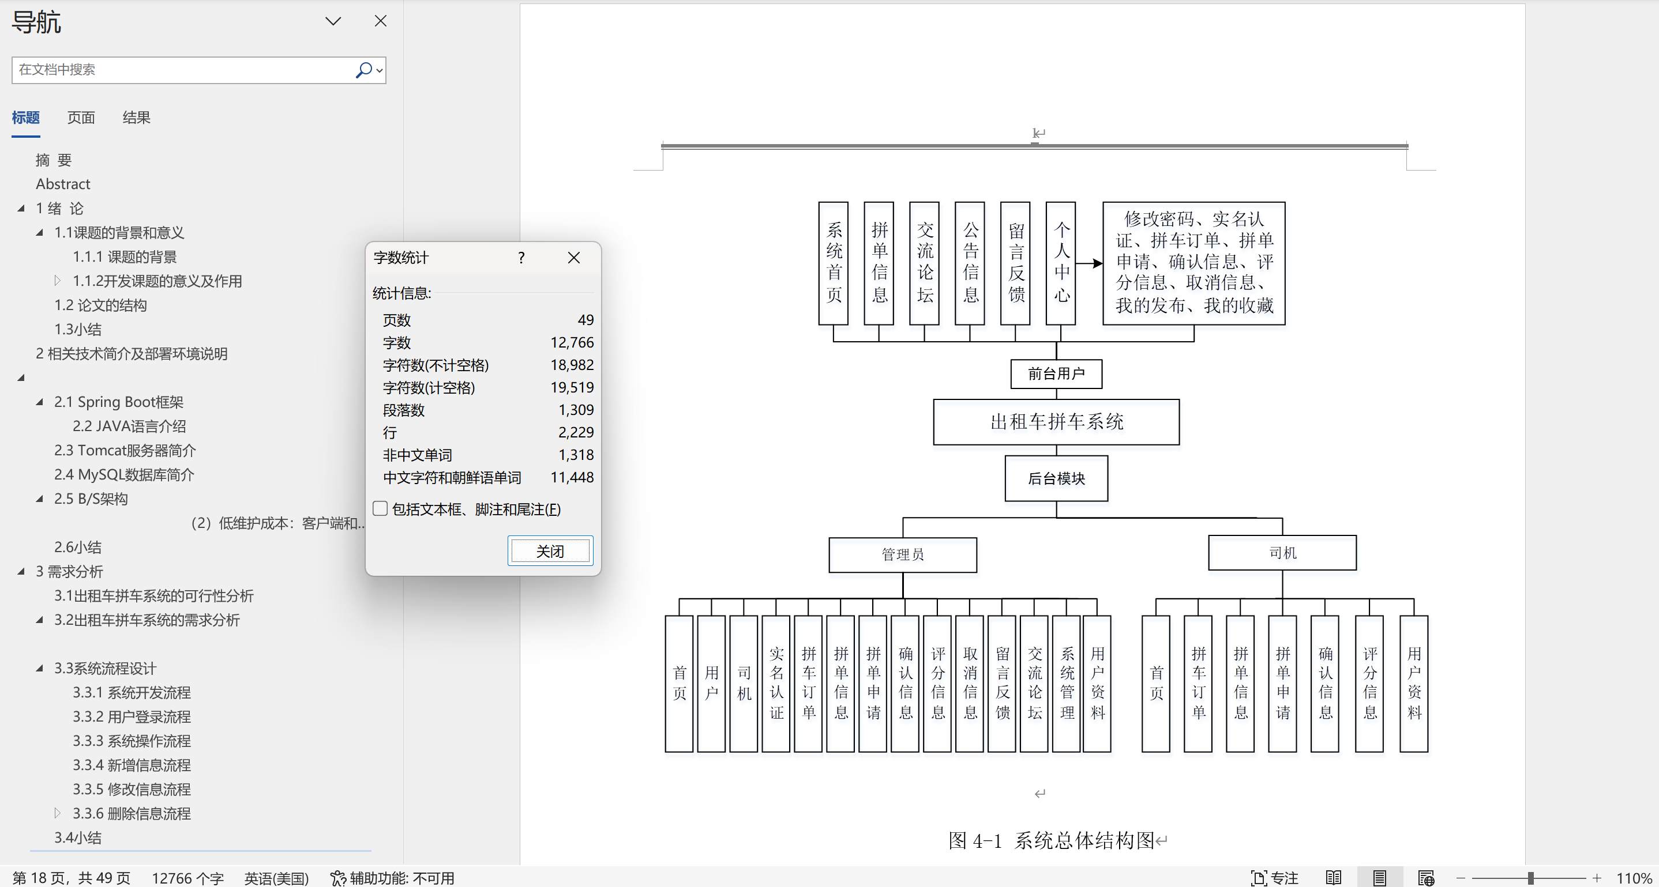The image size is (1659, 887).
Task: Switch to Read Mode view icon
Action: (x=1333, y=878)
